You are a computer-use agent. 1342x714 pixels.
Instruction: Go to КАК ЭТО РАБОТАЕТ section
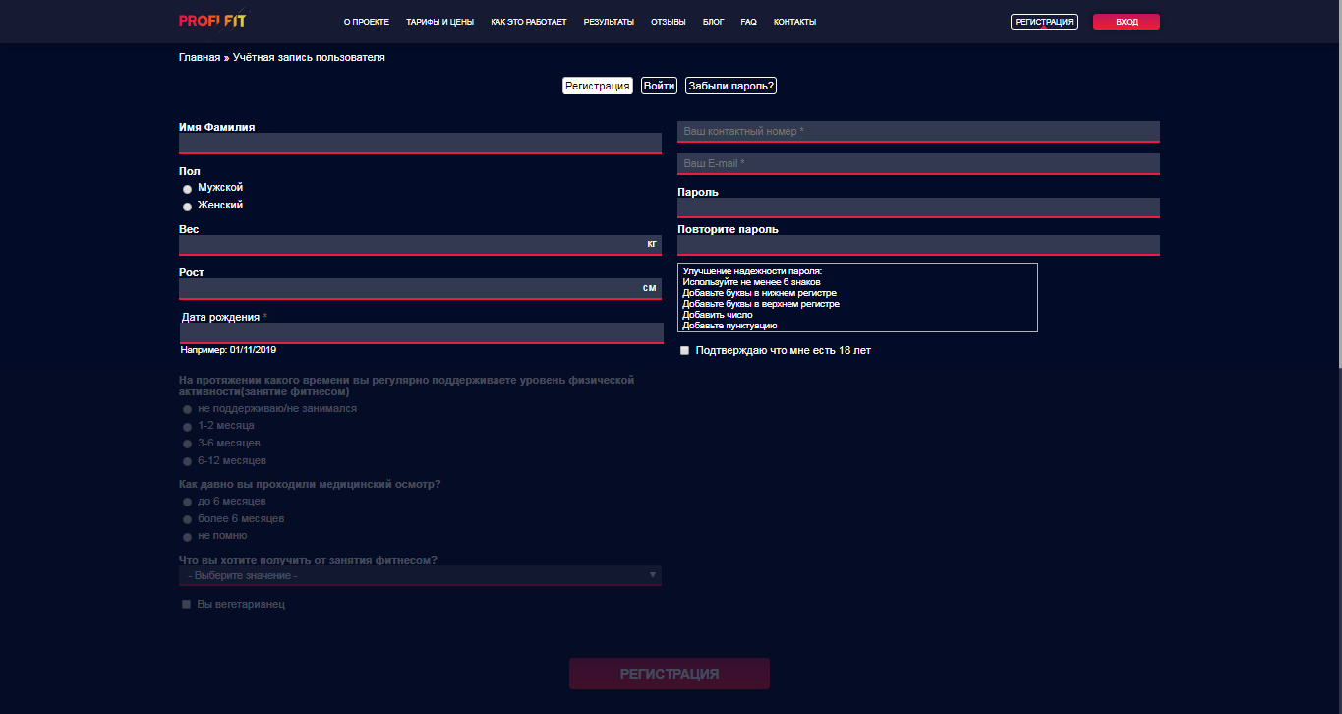pos(529,22)
